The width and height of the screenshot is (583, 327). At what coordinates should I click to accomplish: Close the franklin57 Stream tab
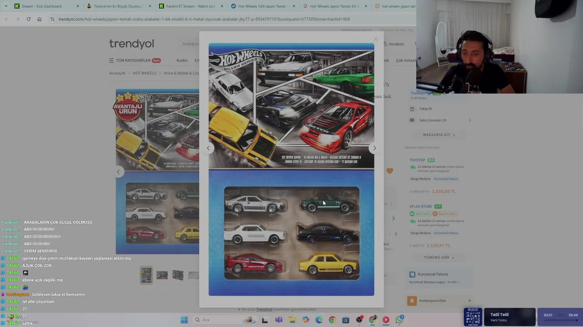point(221,6)
